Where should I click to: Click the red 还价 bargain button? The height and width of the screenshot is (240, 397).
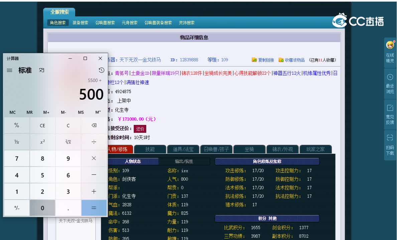pyautogui.click(x=140, y=129)
